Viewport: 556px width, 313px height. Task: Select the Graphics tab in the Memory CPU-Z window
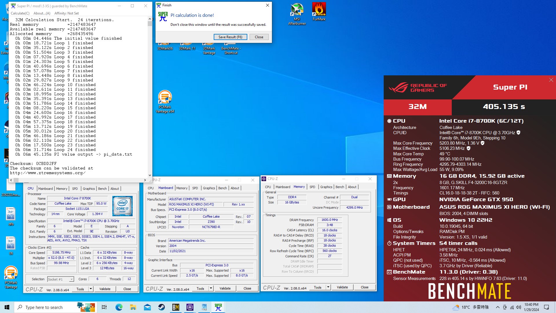(x=326, y=187)
